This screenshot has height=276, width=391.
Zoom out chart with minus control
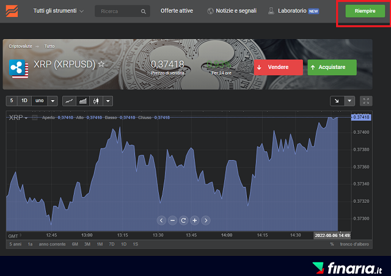pos(172,220)
